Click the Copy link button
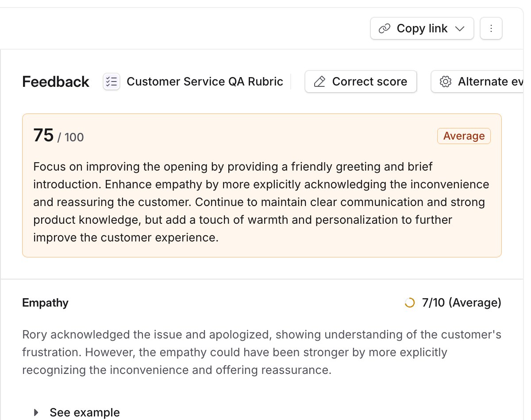 (422, 28)
